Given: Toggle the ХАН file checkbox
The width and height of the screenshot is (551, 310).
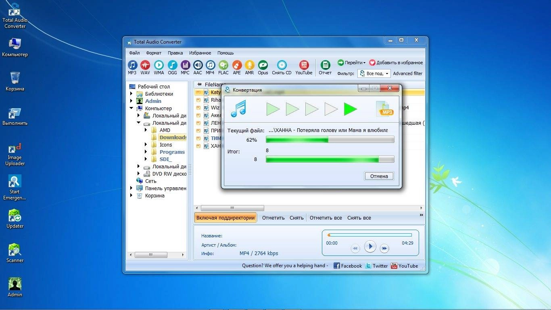Looking at the screenshot, I should click(198, 146).
